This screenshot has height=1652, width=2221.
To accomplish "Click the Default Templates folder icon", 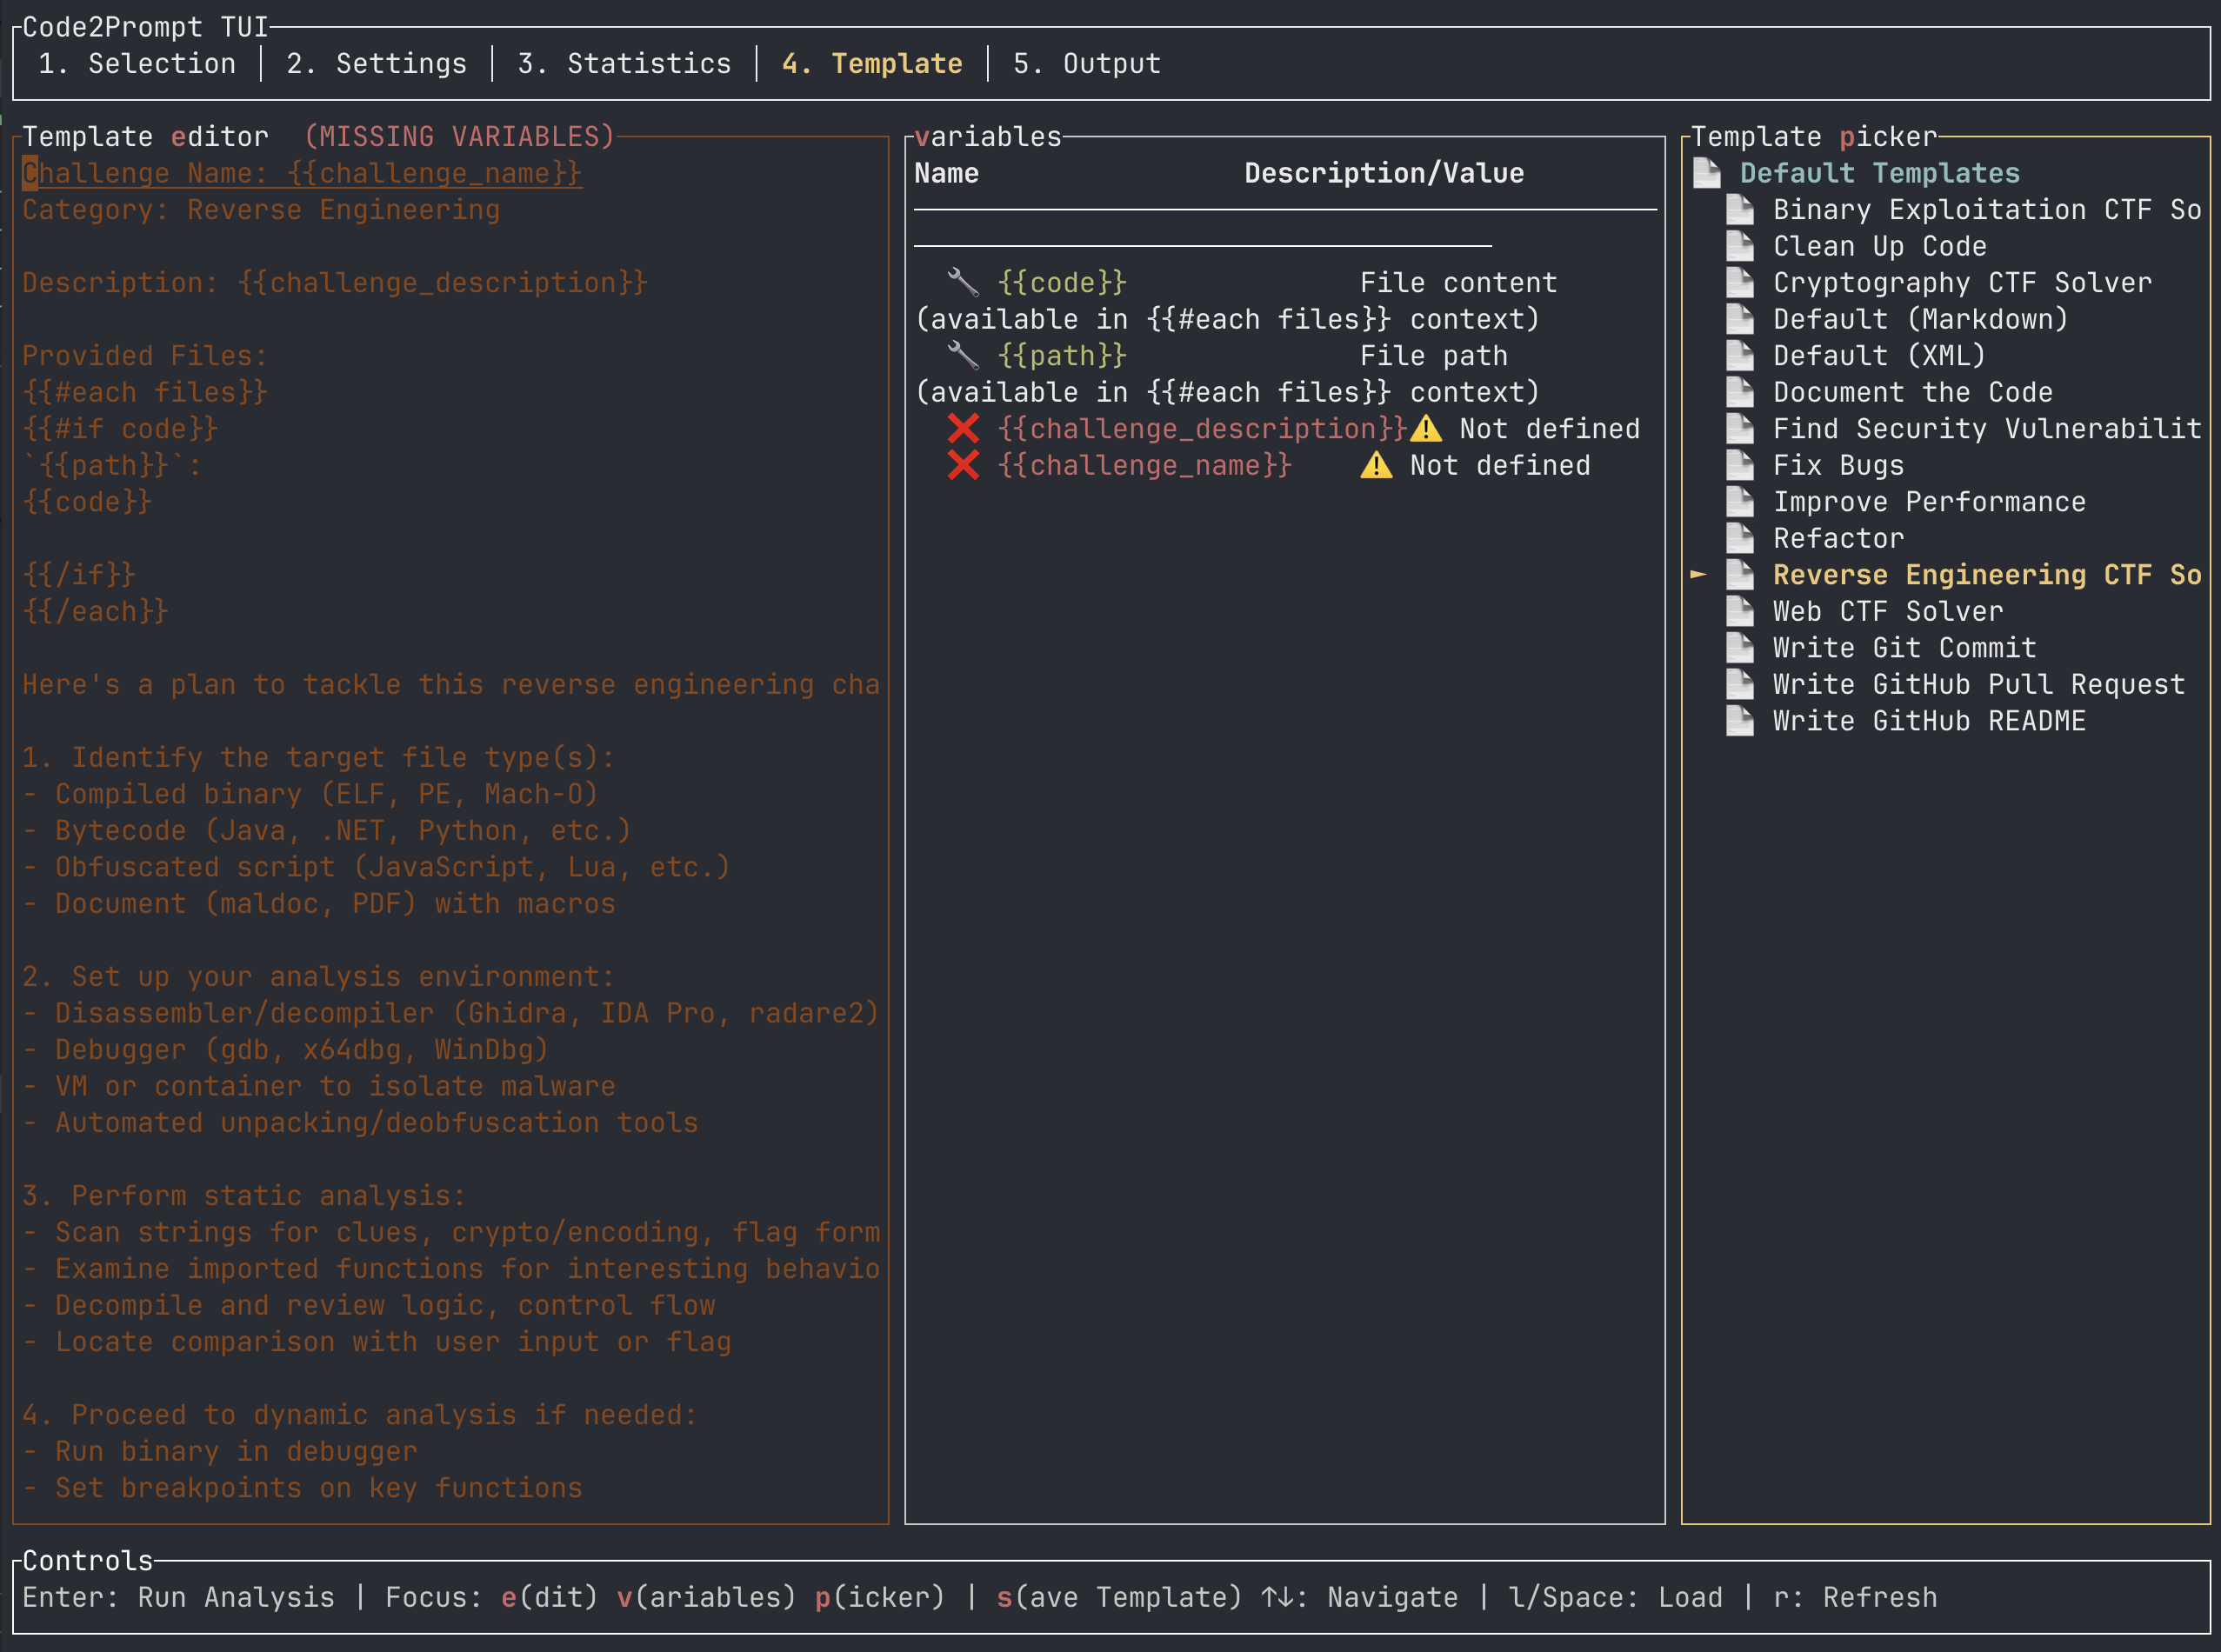I will tap(1707, 173).
